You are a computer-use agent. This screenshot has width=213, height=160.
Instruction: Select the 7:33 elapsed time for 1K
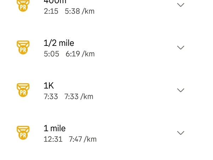click(51, 97)
